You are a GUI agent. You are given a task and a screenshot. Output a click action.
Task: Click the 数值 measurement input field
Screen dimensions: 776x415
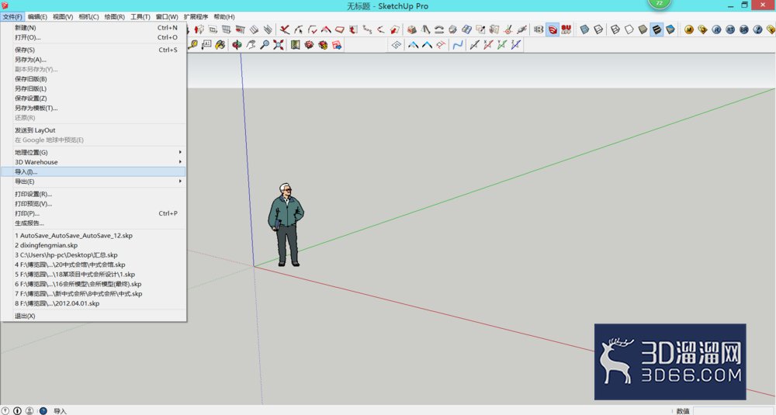point(734,410)
